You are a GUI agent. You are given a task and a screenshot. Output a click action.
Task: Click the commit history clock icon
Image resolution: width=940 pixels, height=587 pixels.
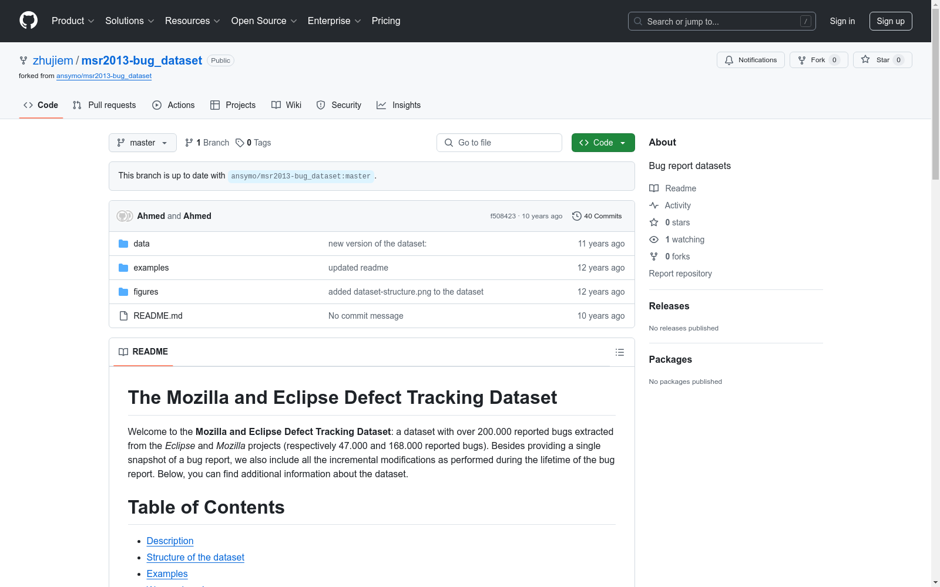point(577,216)
